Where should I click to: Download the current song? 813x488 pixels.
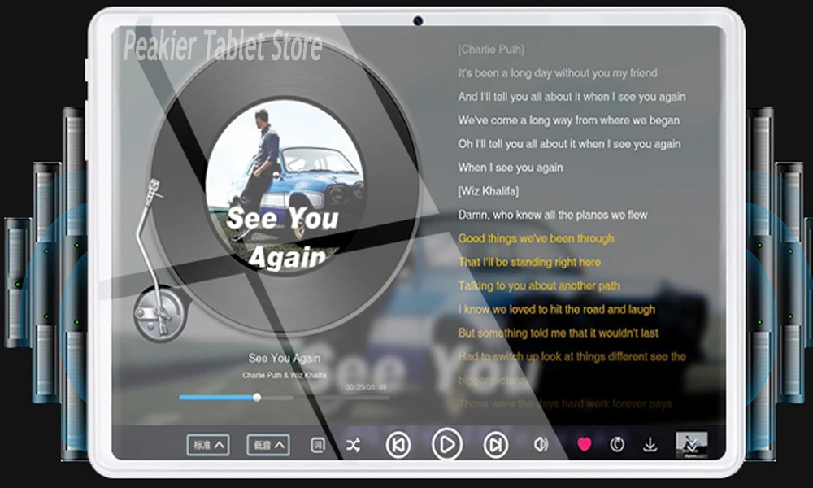pyautogui.click(x=650, y=445)
